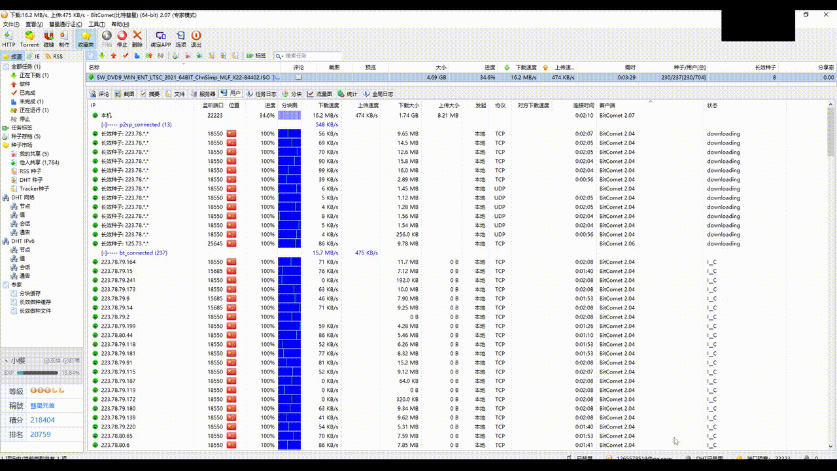Collapse the 小樱 user info panel
This screenshot has width=837, height=471.
pos(6,360)
